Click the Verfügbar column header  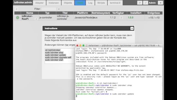point(118,13)
